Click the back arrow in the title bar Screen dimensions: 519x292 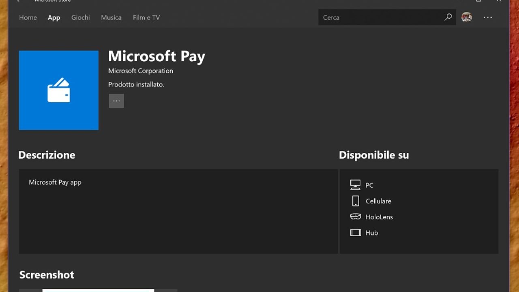coord(18,1)
